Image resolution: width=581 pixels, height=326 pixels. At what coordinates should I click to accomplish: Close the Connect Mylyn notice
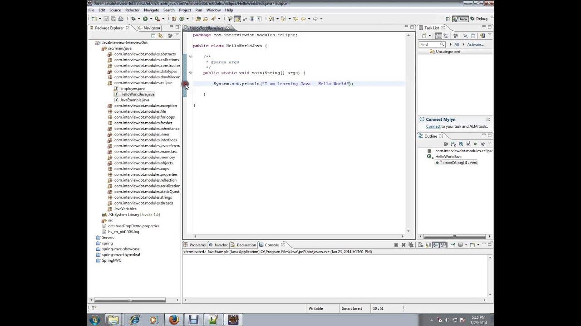(x=488, y=120)
